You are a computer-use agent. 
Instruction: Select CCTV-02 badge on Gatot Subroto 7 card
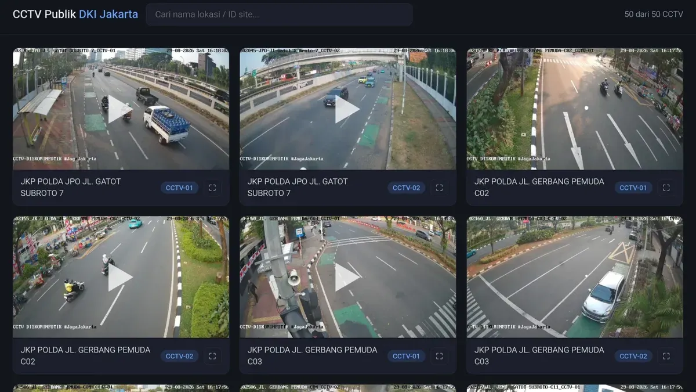(x=406, y=188)
